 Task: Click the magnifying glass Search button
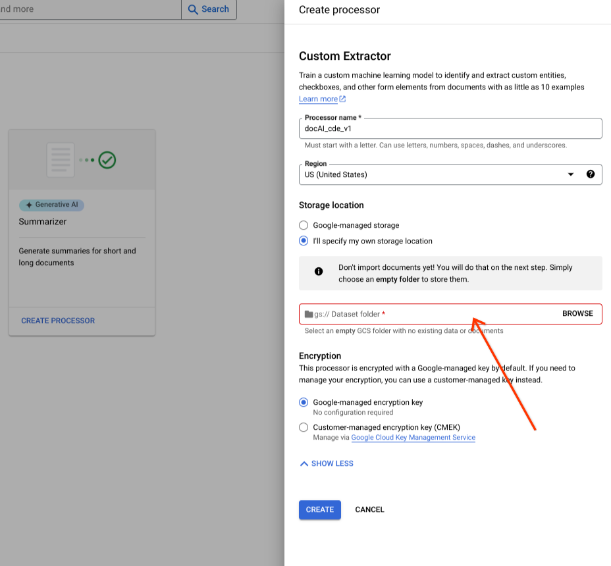[209, 9]
